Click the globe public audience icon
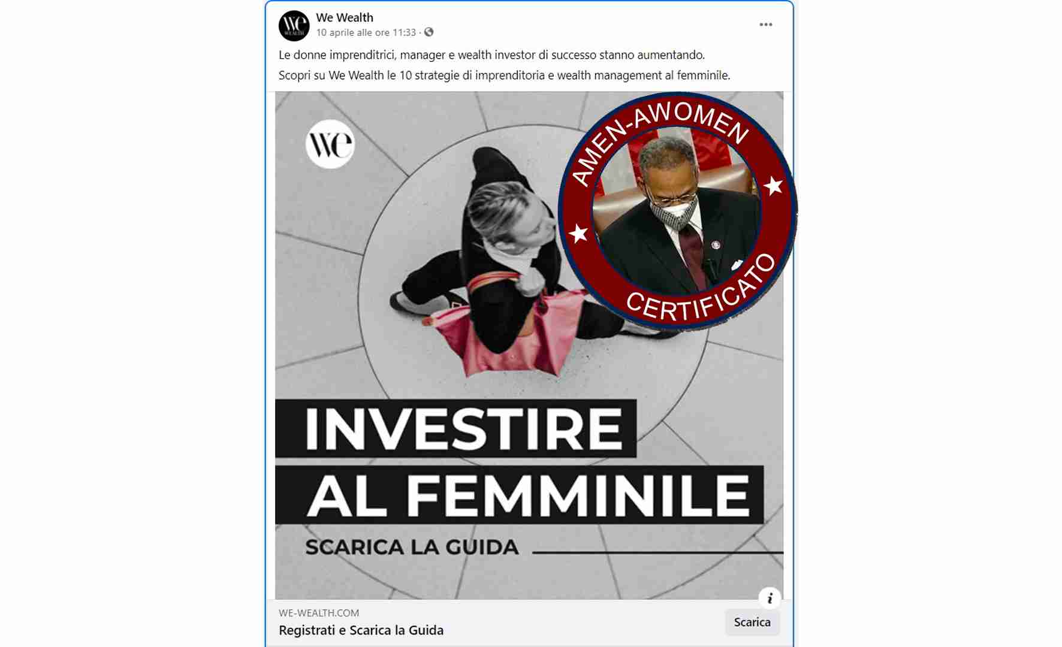The height and width of the screenshot is (647, 1062). point(429,32)
